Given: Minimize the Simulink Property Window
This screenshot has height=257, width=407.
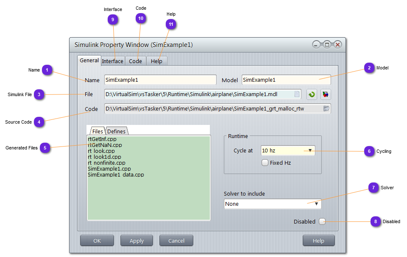Looking at the screenshot, I should point(317,44).
